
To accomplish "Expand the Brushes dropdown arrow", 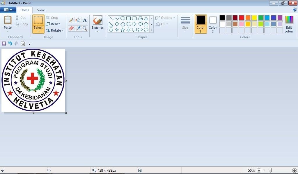I will [97, 31].
